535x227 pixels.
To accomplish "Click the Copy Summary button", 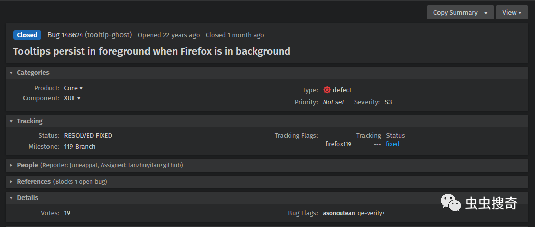I will click(455, 13).
